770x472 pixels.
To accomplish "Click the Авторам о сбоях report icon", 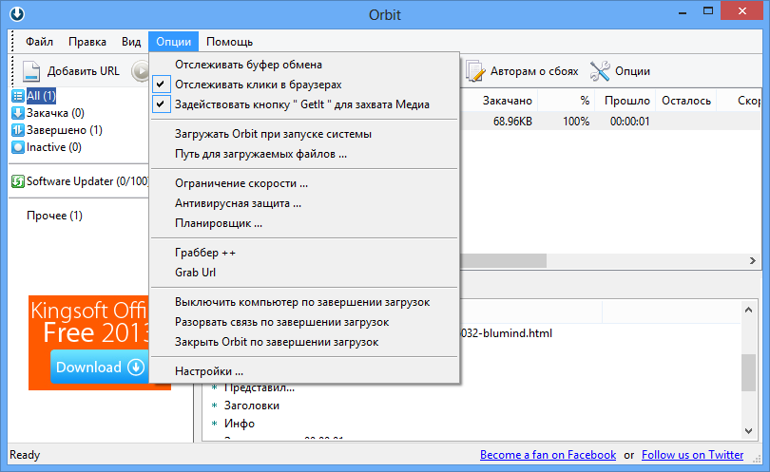I will pos(475,71).
